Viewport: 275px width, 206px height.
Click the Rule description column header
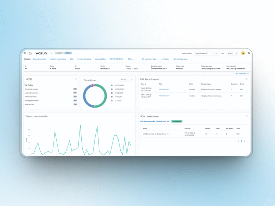pos(206,84)
